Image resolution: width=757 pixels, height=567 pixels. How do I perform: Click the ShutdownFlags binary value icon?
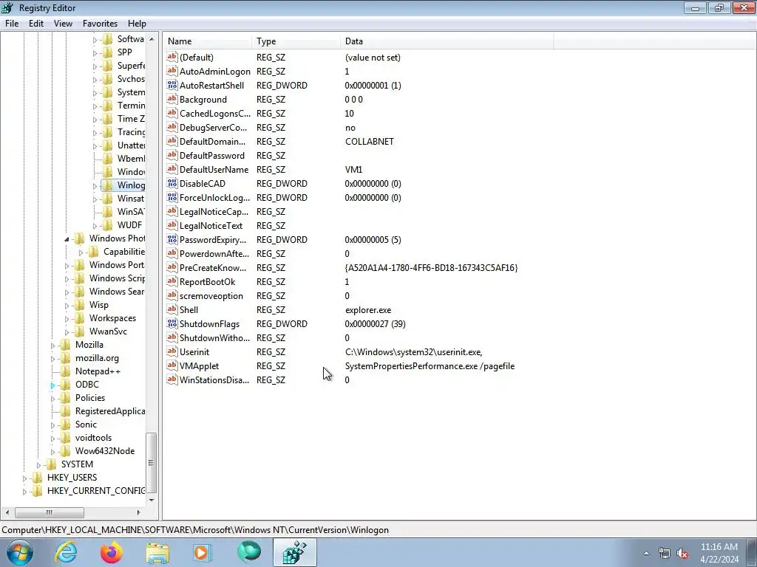pos(172,323)
